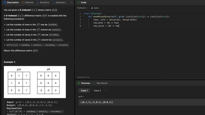Viewport: 205px width, 115px height.
Task: Click the 'Saved to local' status text
Action: coord(83,77)
